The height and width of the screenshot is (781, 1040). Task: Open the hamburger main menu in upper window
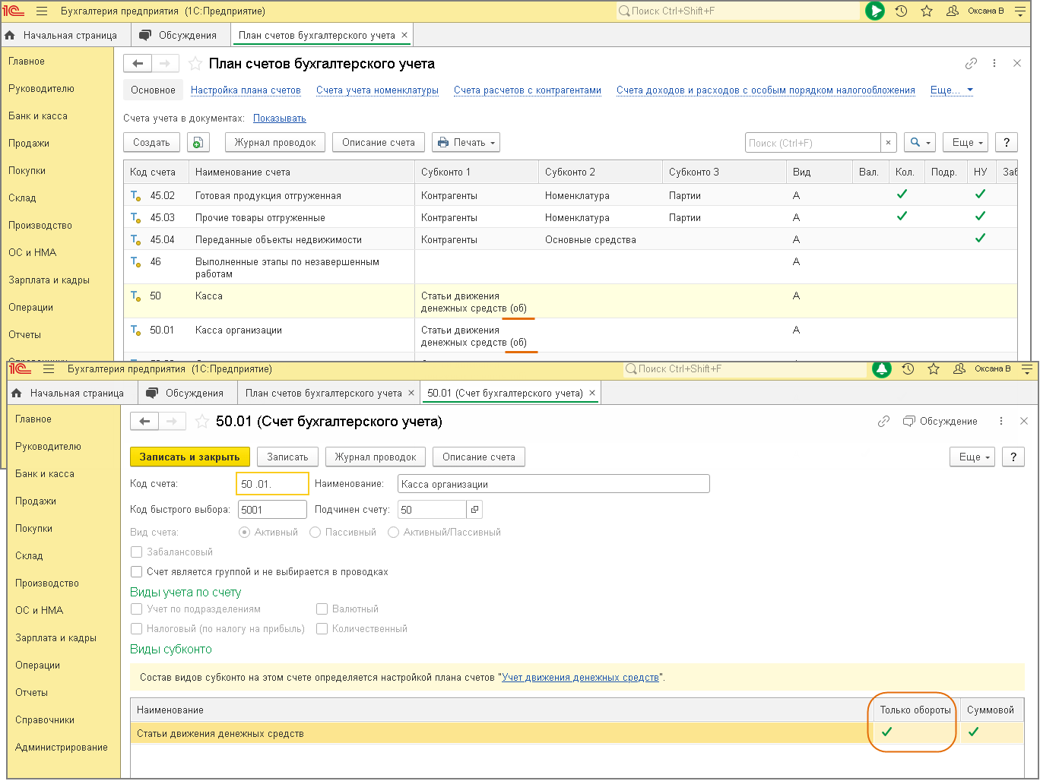[42, 11]
